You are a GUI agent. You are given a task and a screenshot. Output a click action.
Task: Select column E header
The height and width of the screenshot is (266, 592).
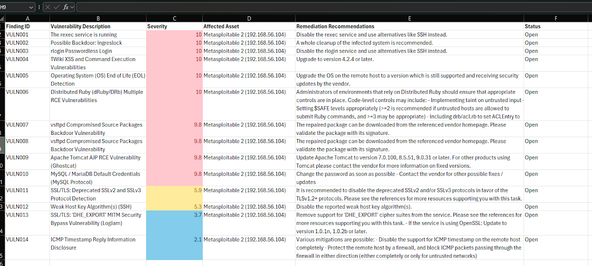409,18
